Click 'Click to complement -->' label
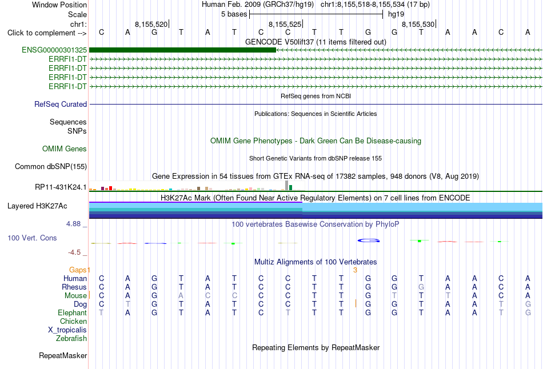The width and height of the screenshot is (543, 369). pyautogui.click(x=47, y=33)
